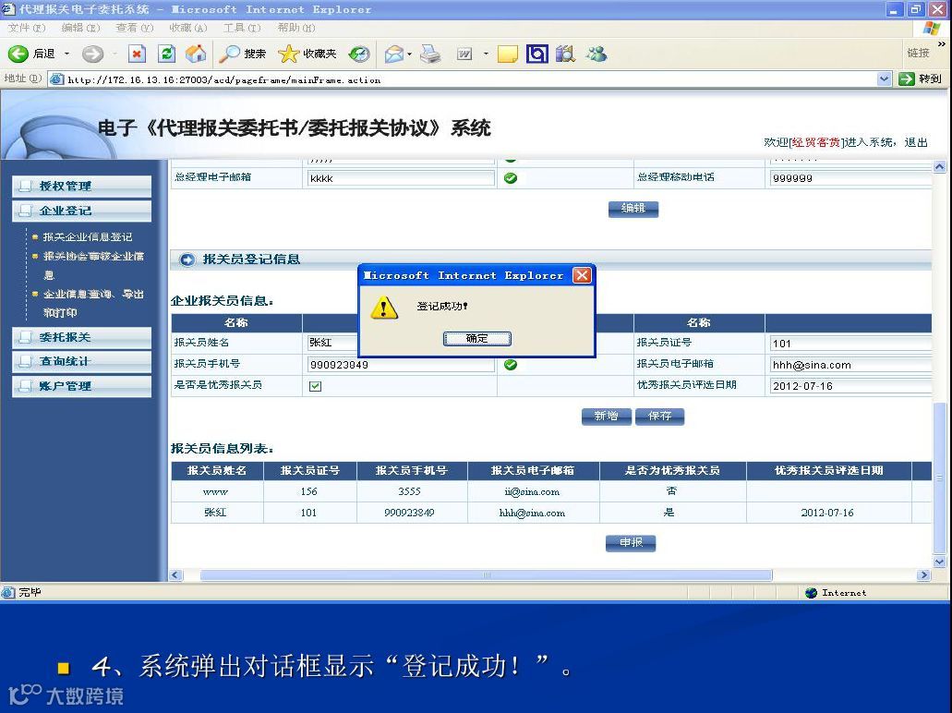Click the Research books toolbar icon
952x713 pixels.
coord(565,54)
